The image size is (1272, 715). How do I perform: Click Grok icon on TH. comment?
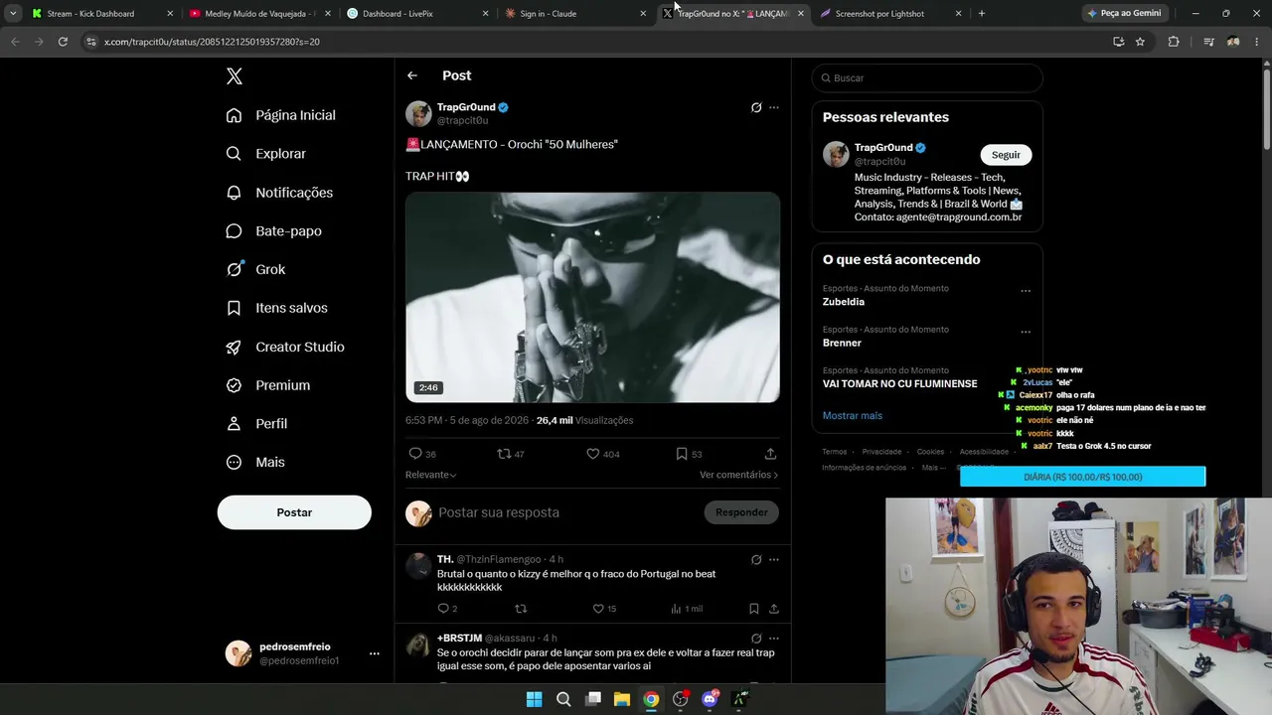756,560
